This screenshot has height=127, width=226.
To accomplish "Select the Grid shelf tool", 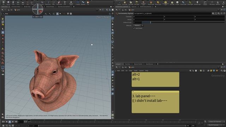I will [23, 3].
